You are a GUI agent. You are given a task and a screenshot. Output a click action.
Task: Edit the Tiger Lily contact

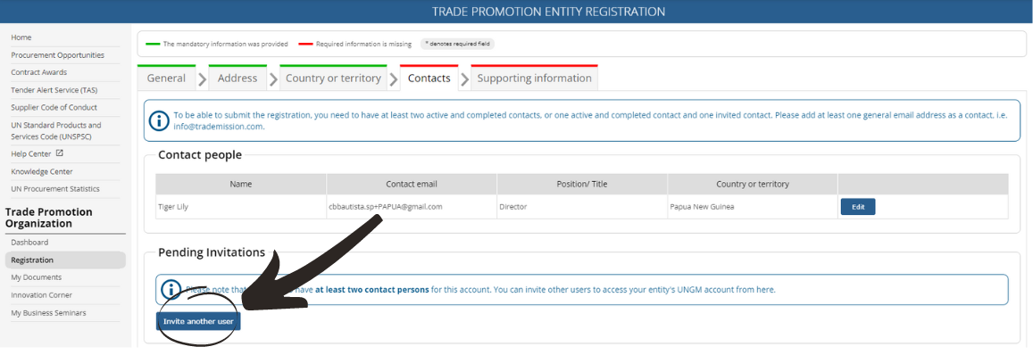[858, 207]
